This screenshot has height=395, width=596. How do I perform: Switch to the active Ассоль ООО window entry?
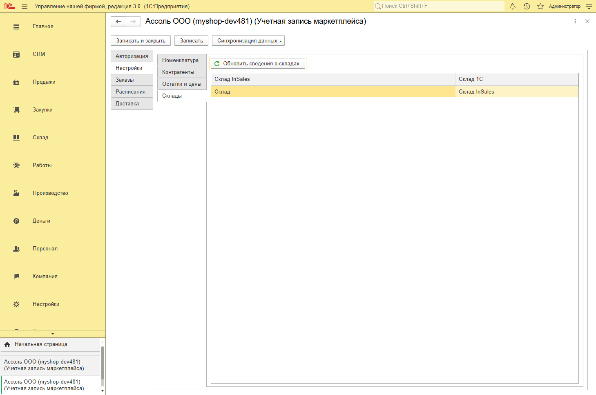tap(50, 385)
